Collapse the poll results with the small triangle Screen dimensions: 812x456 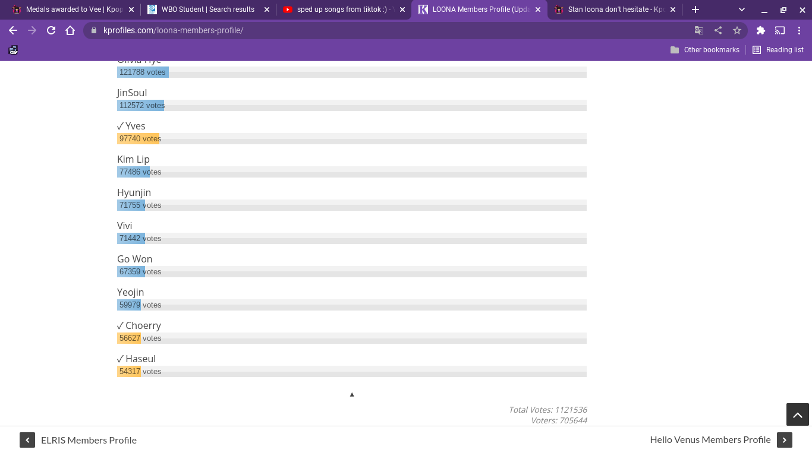pyautogui.click(x=352, y=394)
